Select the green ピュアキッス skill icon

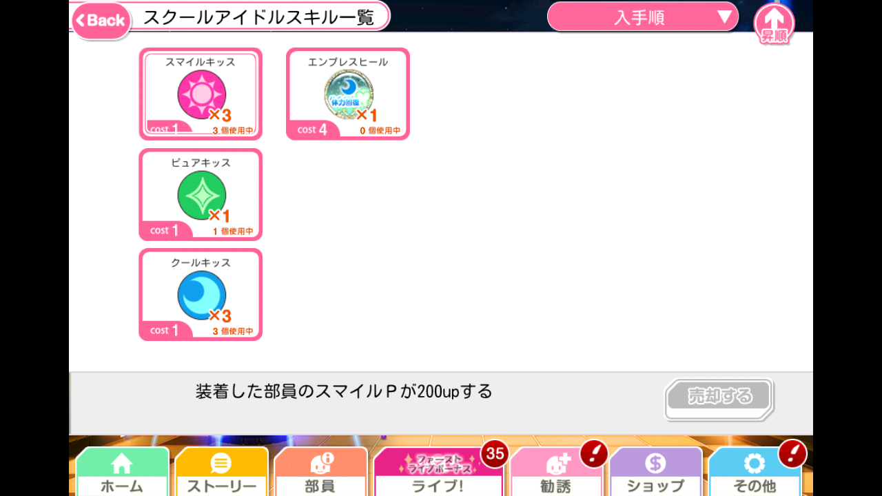(202, 196)
